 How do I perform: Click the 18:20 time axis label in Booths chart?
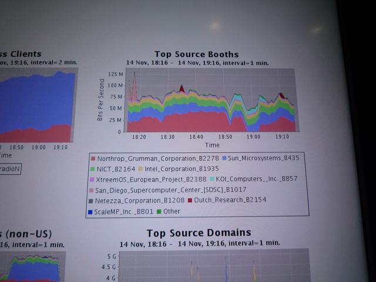pyautogui.click(x=139, y=137)
